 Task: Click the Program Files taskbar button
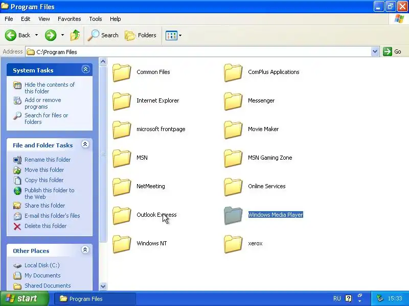click(x=95, y=299)
